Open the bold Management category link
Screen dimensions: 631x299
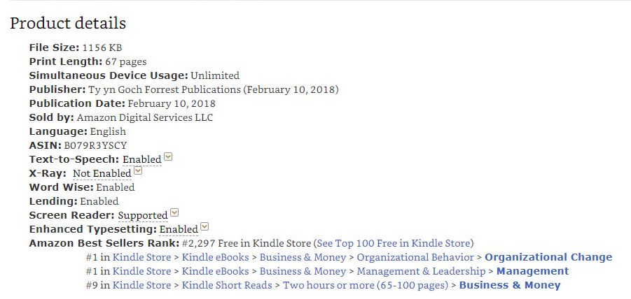coord(533,271)
